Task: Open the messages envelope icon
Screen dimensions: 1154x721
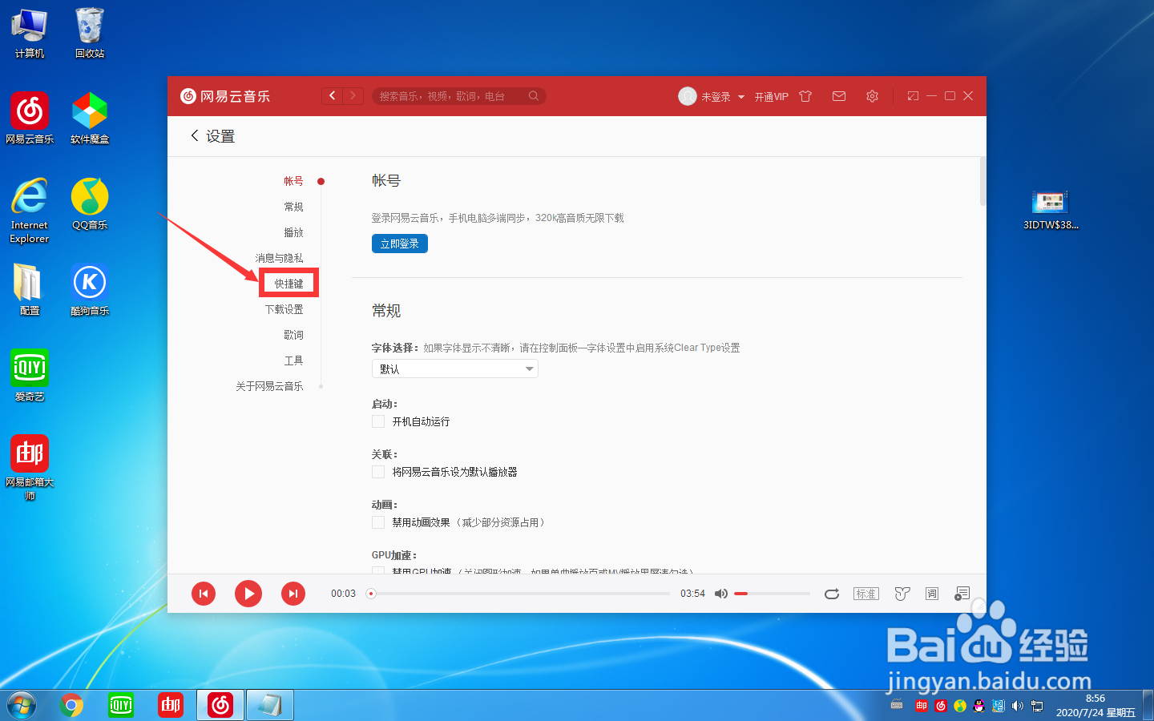Action: tap(839, 96)
